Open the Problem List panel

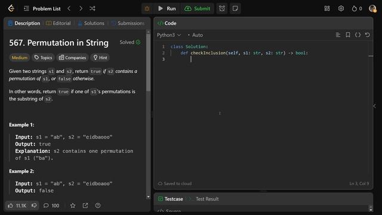42,8
